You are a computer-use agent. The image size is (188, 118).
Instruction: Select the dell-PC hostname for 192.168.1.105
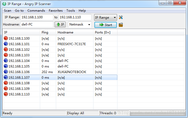(63, 66)
